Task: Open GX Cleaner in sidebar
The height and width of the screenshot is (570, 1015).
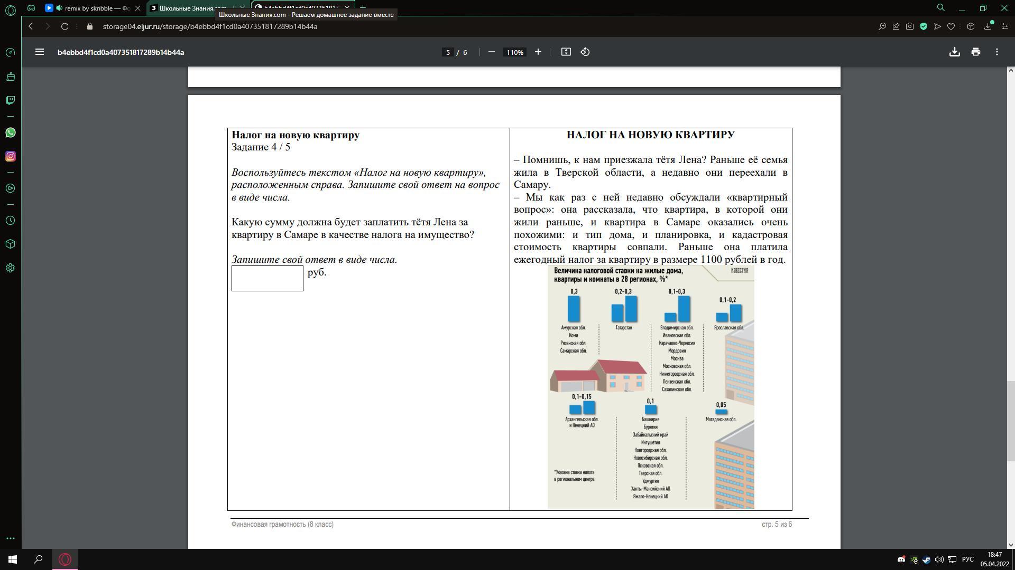Action: tap(10, 77)
